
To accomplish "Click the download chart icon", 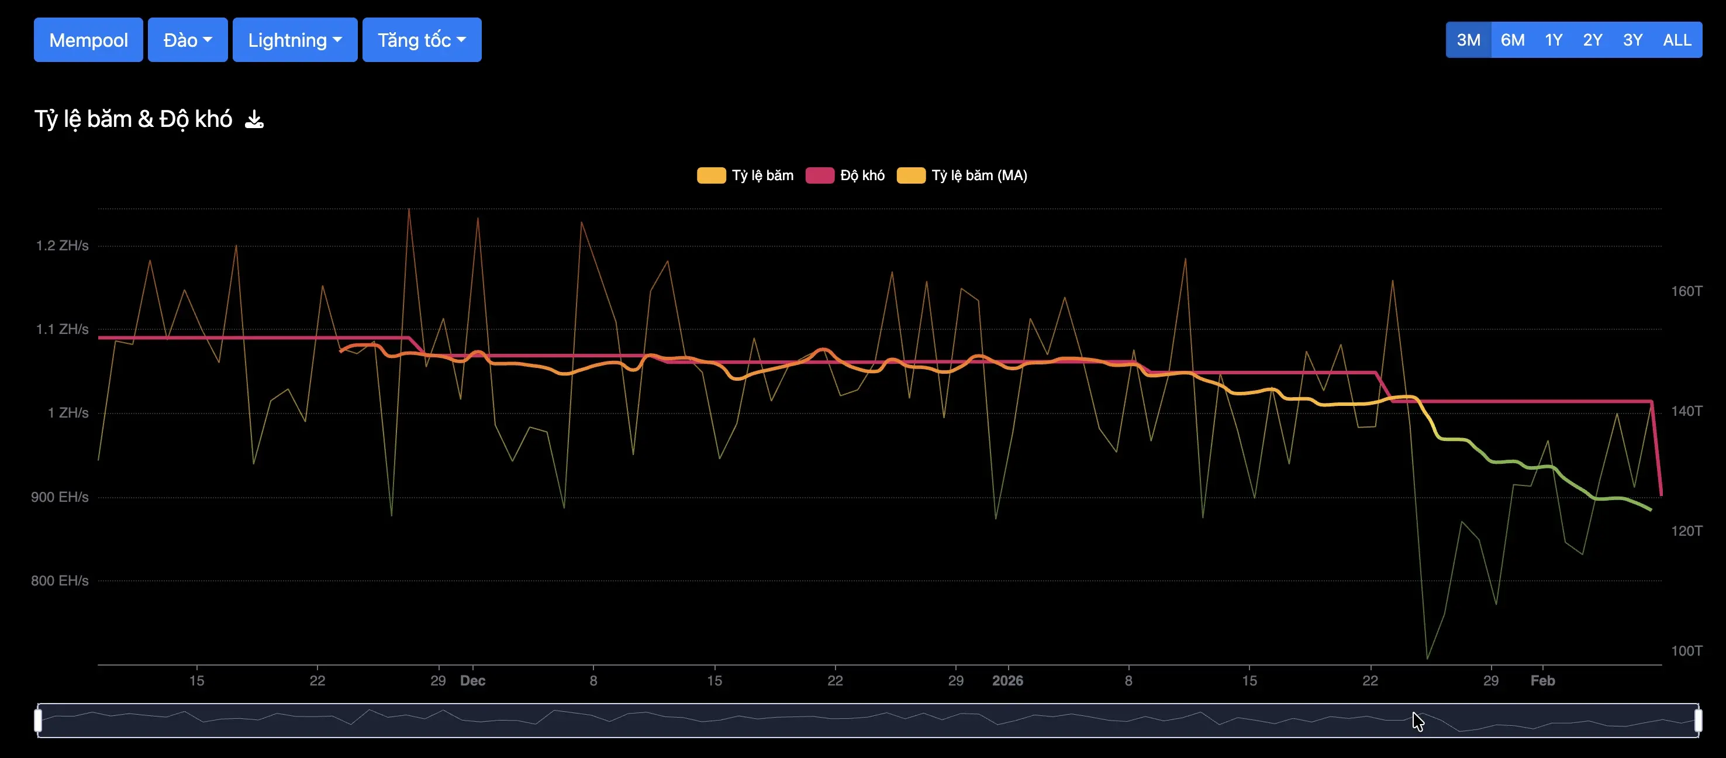I will [x=254, y=119].
